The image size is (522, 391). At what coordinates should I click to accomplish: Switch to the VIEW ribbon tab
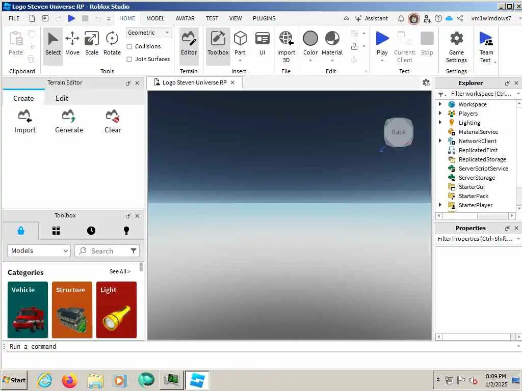(236, 18)
